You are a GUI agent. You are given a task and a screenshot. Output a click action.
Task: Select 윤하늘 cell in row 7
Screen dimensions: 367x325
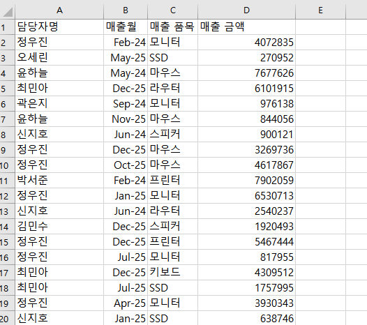59,119
